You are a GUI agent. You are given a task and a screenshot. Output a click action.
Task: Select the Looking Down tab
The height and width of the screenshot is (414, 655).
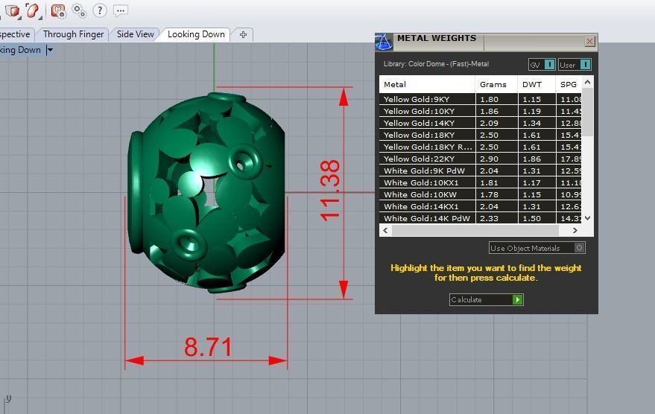(x=196, y=34)
